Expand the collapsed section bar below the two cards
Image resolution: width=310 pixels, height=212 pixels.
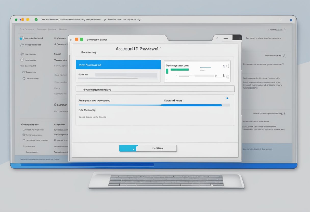pyautogui.click(x=155, y=89)
